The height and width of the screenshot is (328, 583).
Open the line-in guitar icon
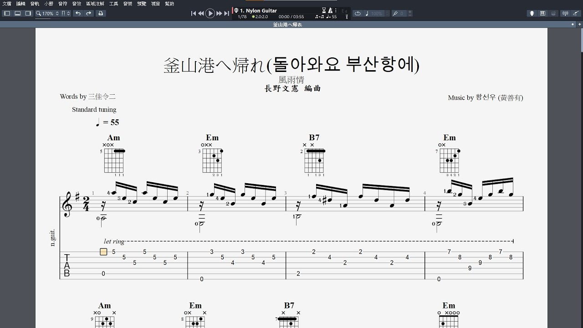(576, 14)
